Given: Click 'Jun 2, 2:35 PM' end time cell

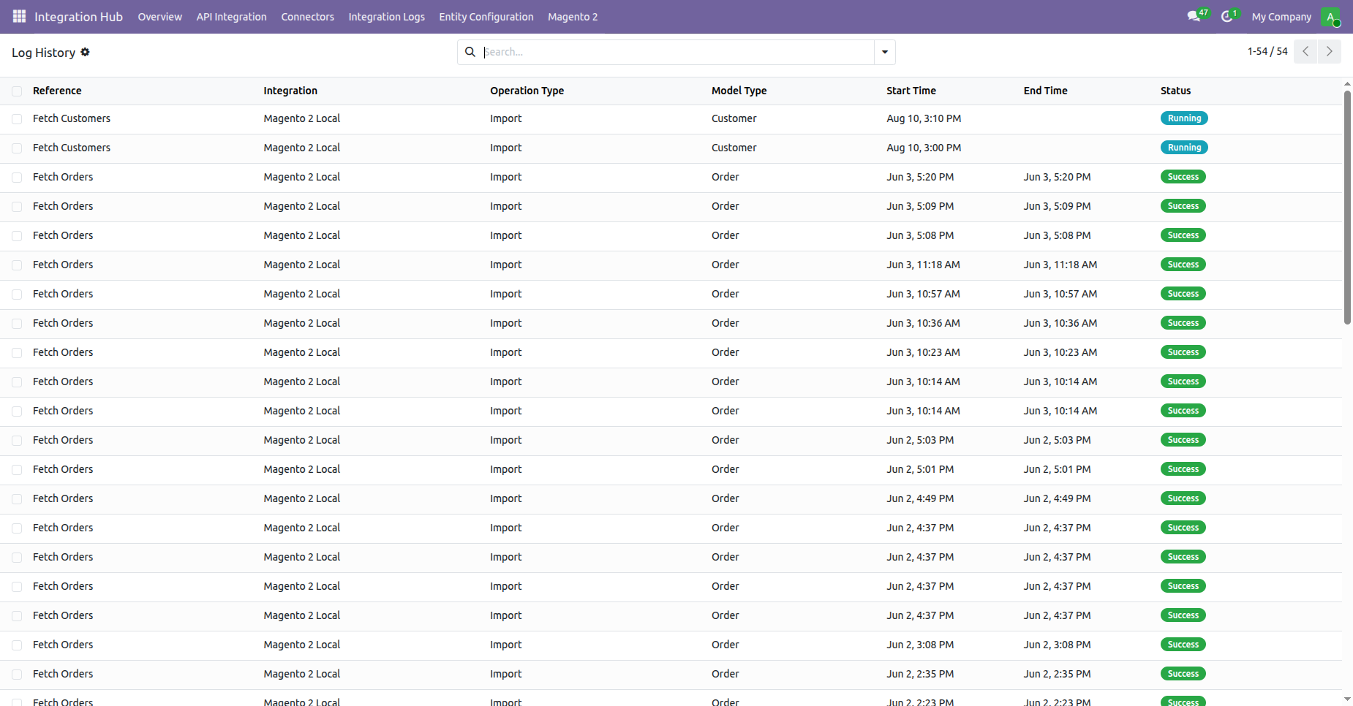Looking at the screenshot, I should click(x=1057, y=674).
